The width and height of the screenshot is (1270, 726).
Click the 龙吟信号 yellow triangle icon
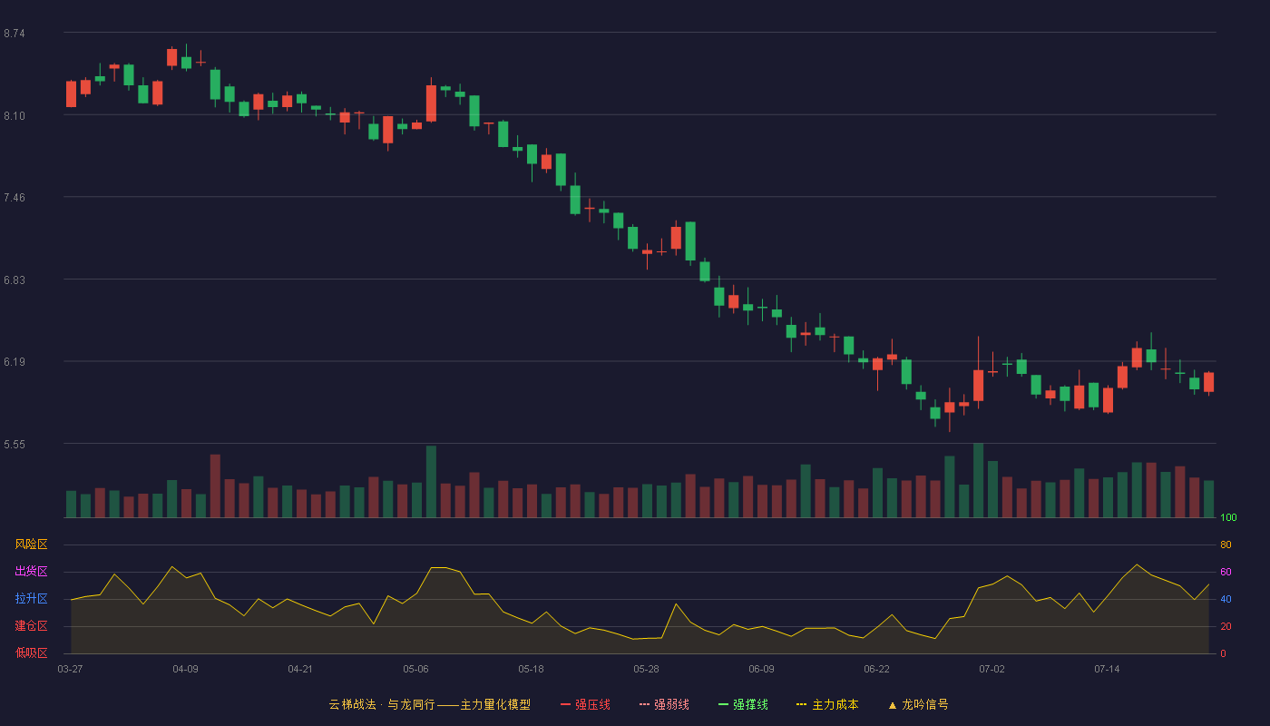pos(892,705)
